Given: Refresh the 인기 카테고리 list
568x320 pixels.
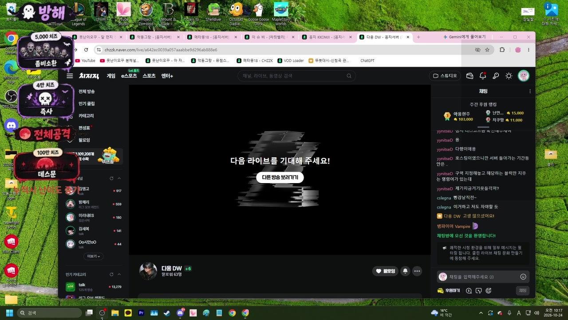Looking at the screenshot, I should point(112,274).
